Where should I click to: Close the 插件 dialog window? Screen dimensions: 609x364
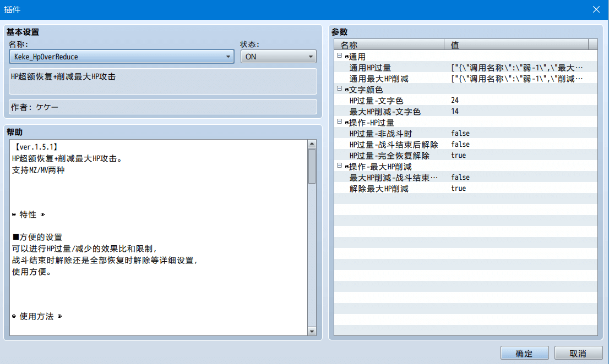(x=596, y=9)
